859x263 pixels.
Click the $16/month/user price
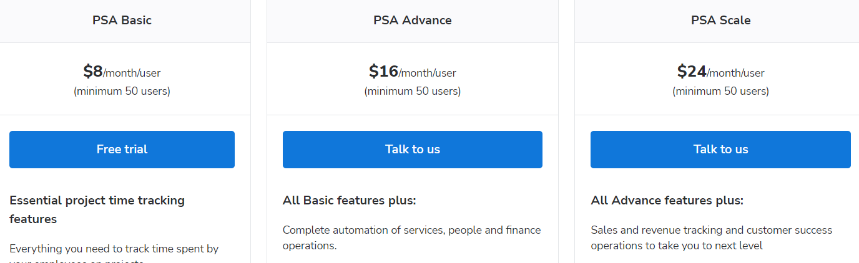[x=413, y=72]
